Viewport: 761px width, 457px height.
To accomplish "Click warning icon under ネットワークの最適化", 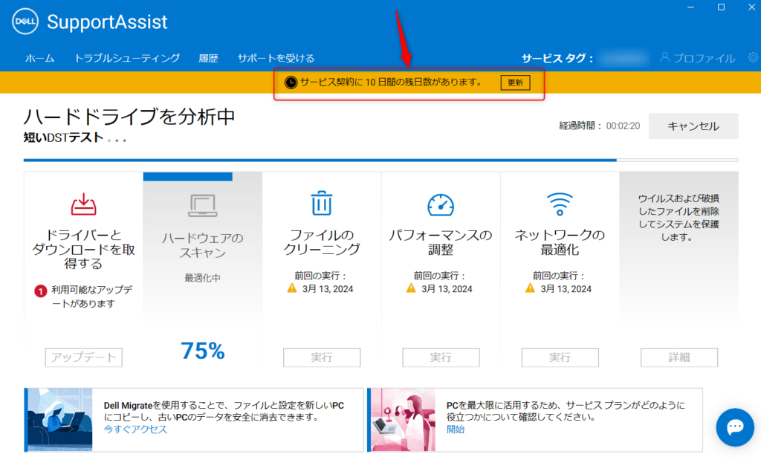I will [x=530, y=288].
